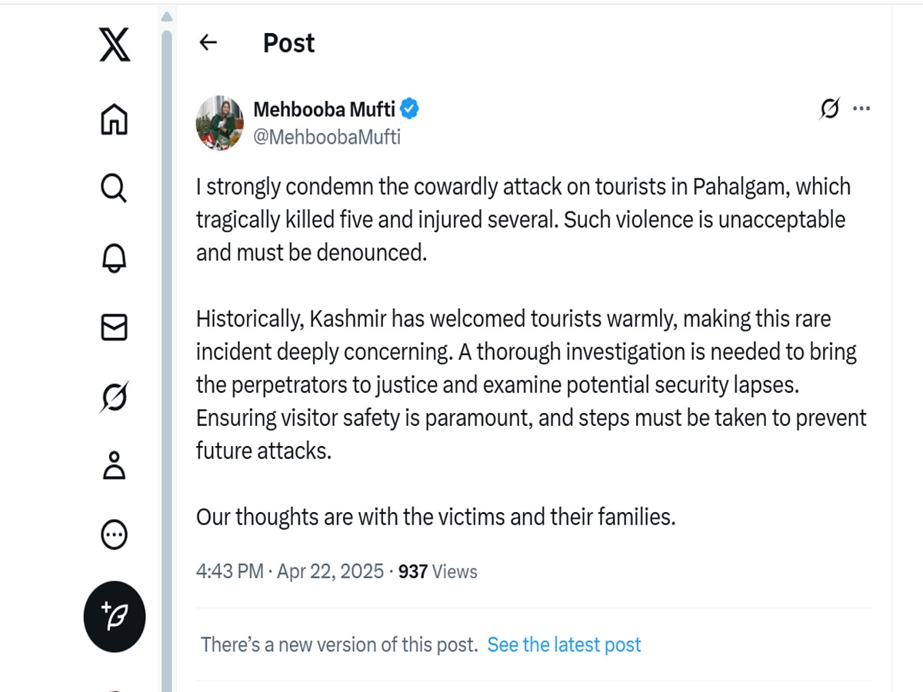This screenshot has height=692, width=923.
Task: Open Messages envelope icon
Action: tap(114, 328)
